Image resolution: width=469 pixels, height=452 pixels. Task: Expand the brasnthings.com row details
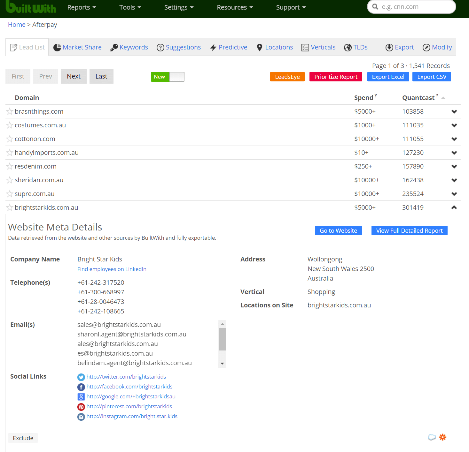(x=454, y=112)
